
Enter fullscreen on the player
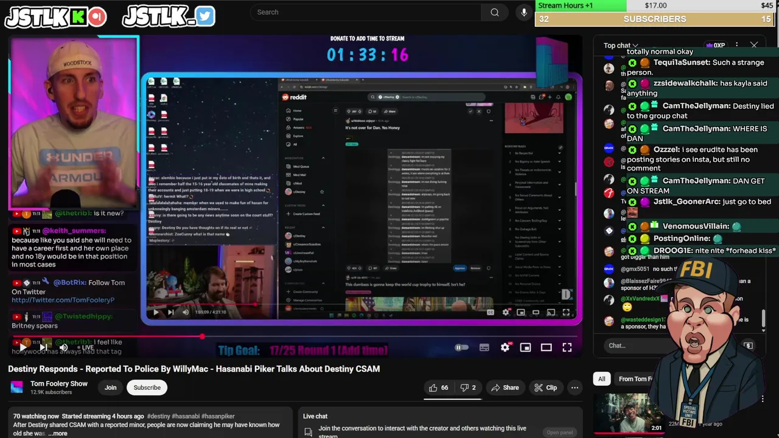point(567,347)
